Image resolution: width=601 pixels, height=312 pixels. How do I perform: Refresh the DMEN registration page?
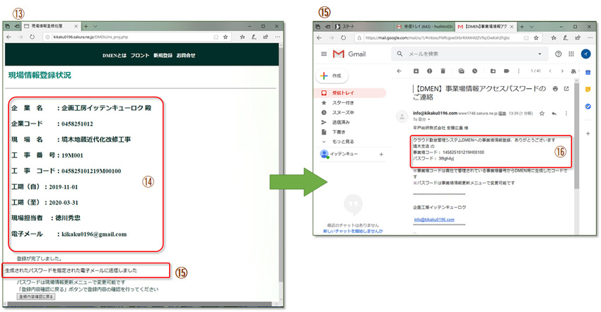pyautogui.click(x=33, y=37)
